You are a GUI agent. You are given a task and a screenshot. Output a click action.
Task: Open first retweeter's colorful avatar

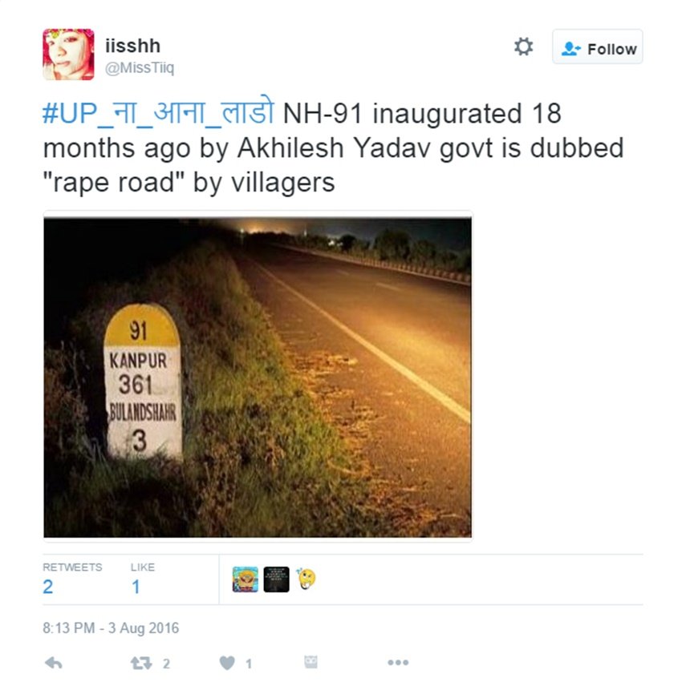[246, 579]
